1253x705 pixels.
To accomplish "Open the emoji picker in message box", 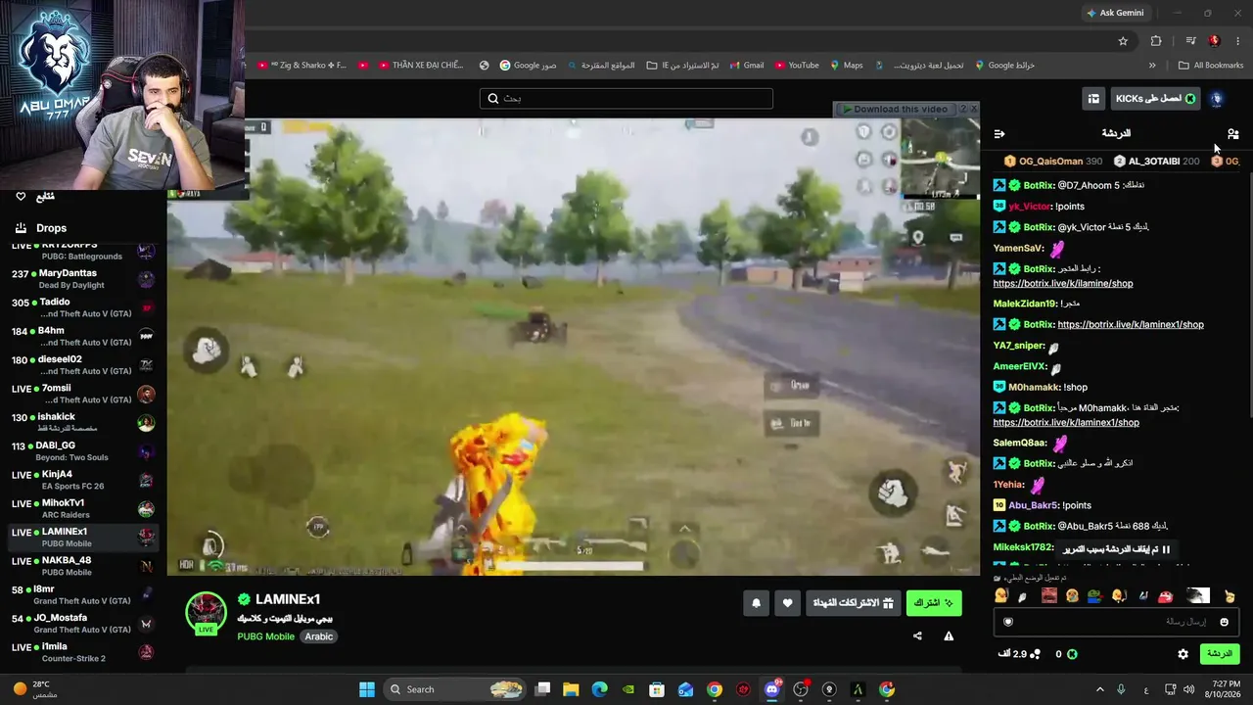I will click(x=1224, y=622).
